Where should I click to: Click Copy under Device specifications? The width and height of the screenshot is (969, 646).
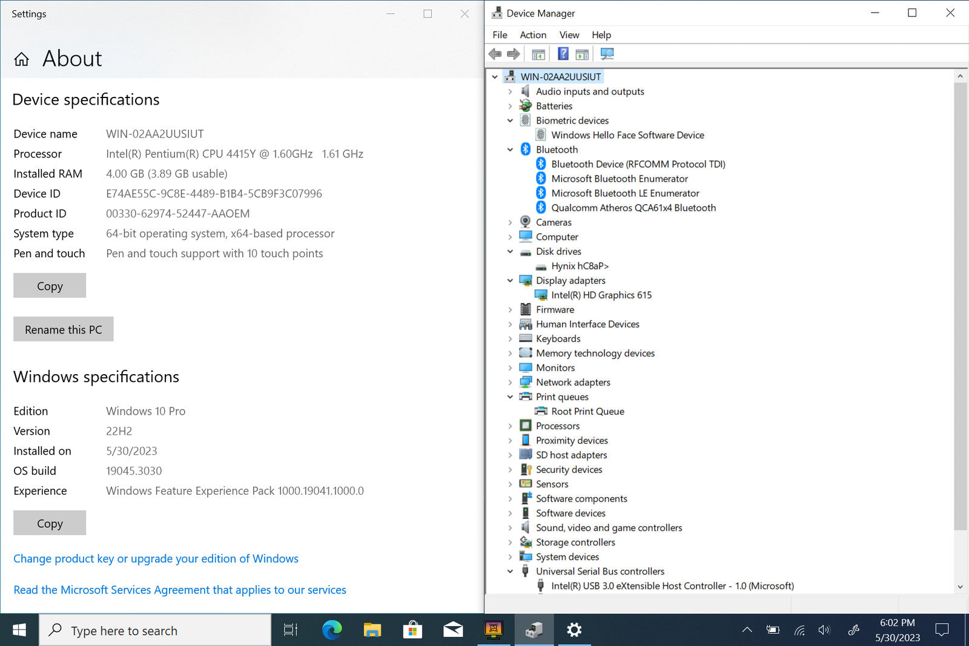[x=50, y=286]
